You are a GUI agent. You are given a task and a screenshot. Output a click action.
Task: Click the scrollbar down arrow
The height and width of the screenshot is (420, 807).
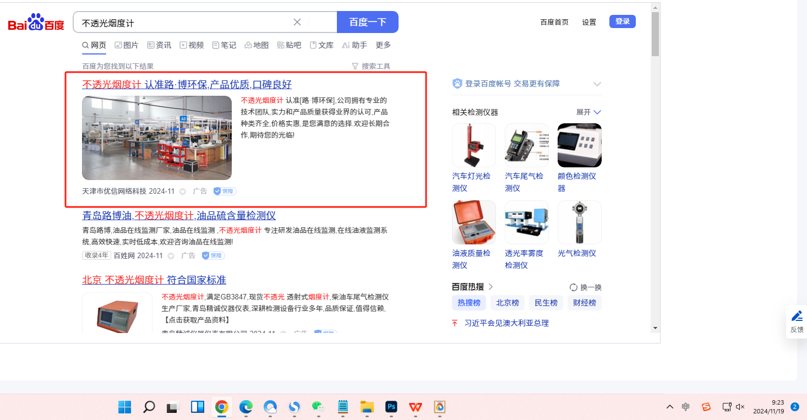click(x=655, y=328)
